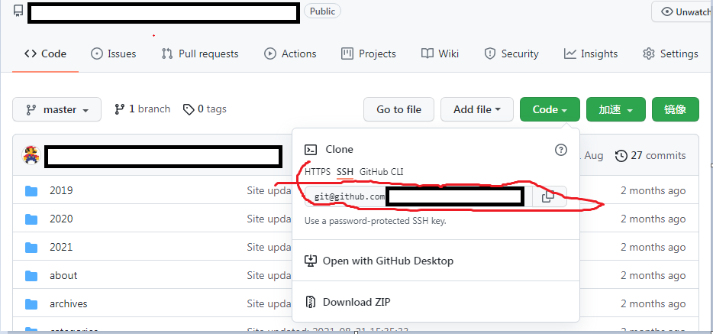
Task: Click the commit message in 2019 row
Action: coord(269,190)
